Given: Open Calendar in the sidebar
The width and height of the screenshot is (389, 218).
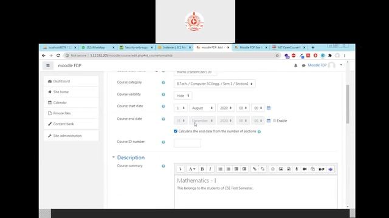Looking at the screenshot, I should 71,102.
